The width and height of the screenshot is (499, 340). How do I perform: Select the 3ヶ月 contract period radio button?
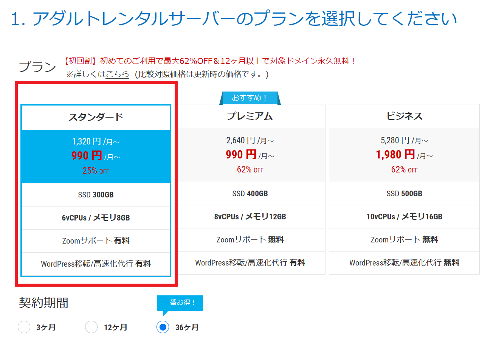(x=24, y=327)
